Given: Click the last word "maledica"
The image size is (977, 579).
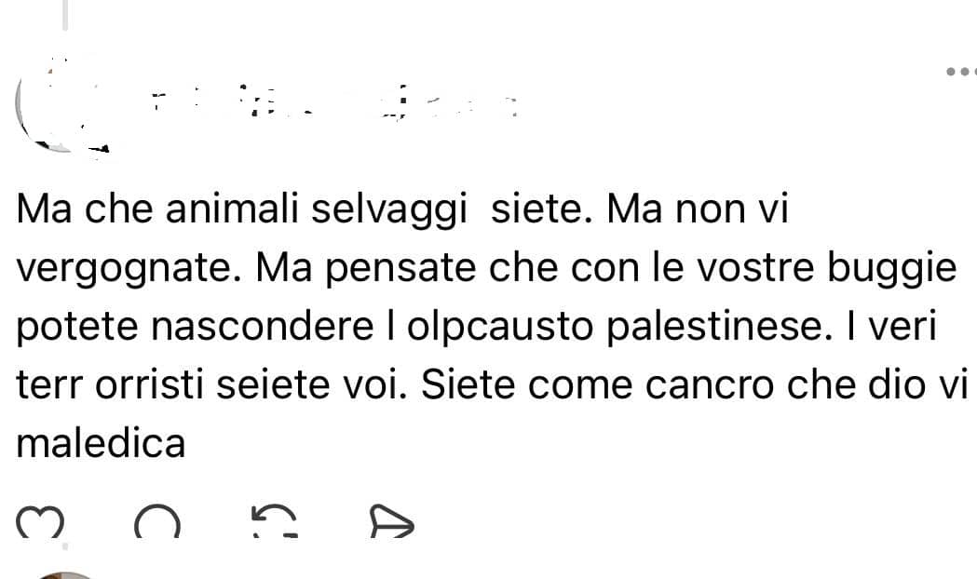Looking at the screenshot, I should tap(102, 443).
